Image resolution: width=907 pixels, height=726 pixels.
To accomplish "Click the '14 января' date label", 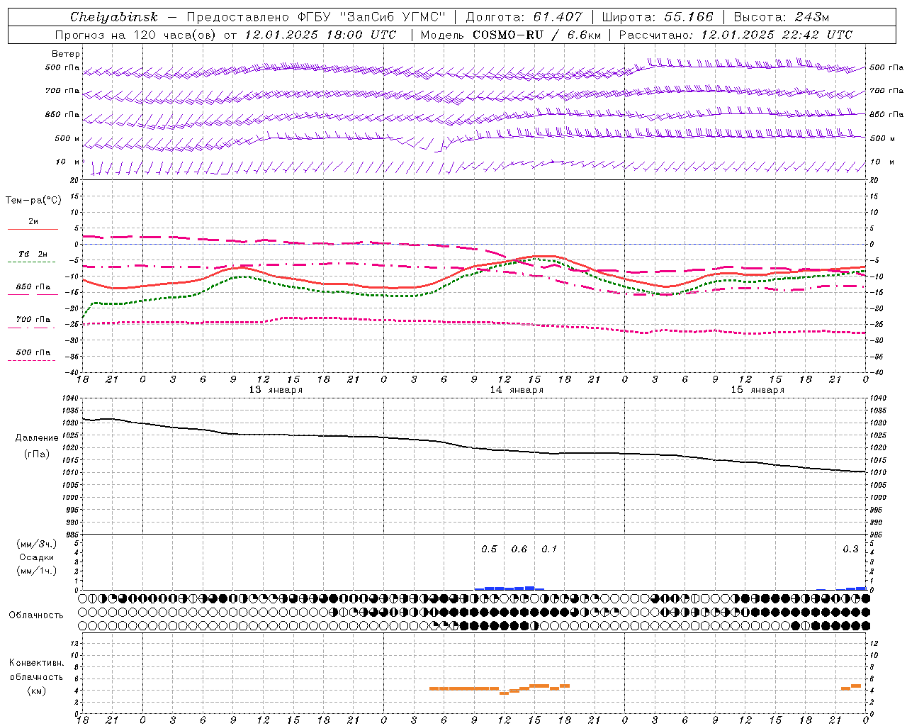I will [517, 390].
